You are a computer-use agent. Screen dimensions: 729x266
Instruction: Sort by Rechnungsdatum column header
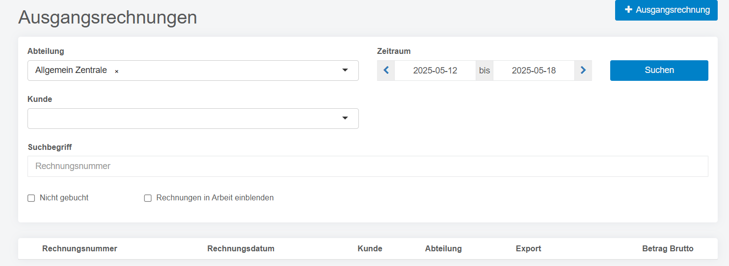(x=241, y=248)
